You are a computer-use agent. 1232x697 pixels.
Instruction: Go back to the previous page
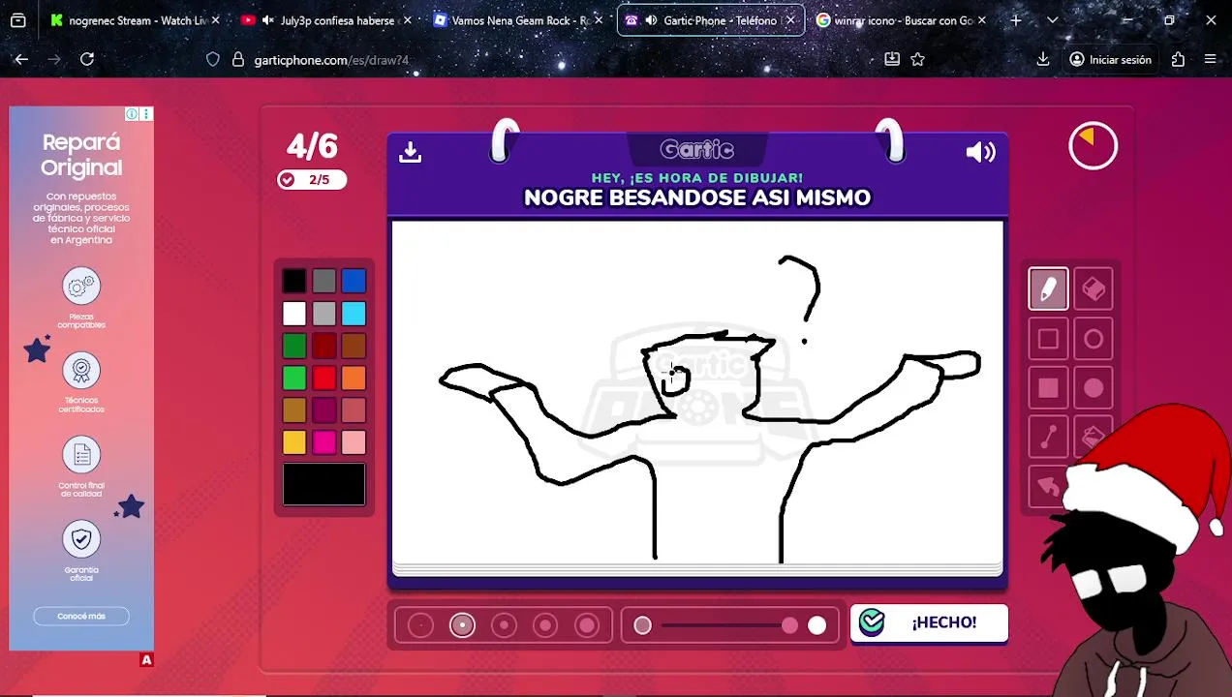coord(21,60)
